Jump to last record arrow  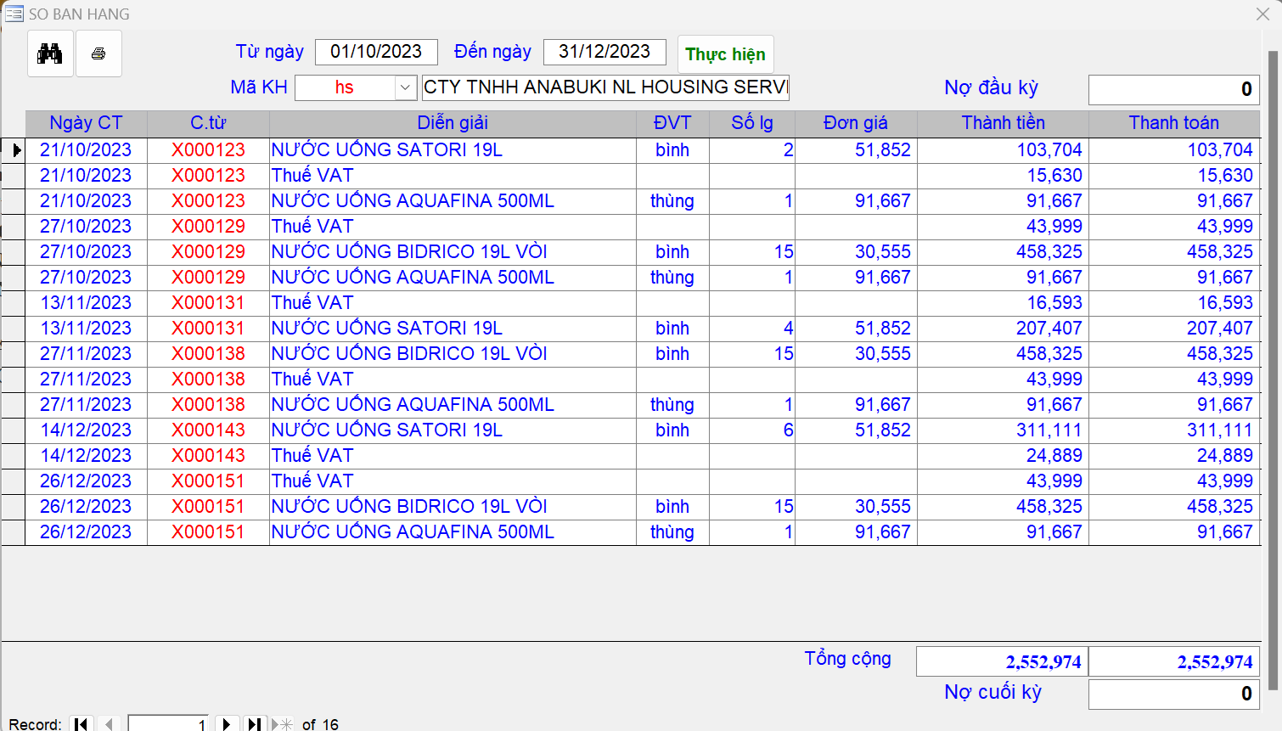tap(254, 723)
